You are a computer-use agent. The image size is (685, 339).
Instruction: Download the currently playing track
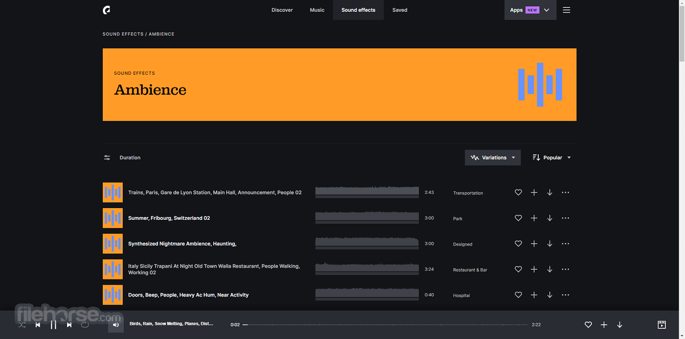pyautogui.click(x=619, y=325)
